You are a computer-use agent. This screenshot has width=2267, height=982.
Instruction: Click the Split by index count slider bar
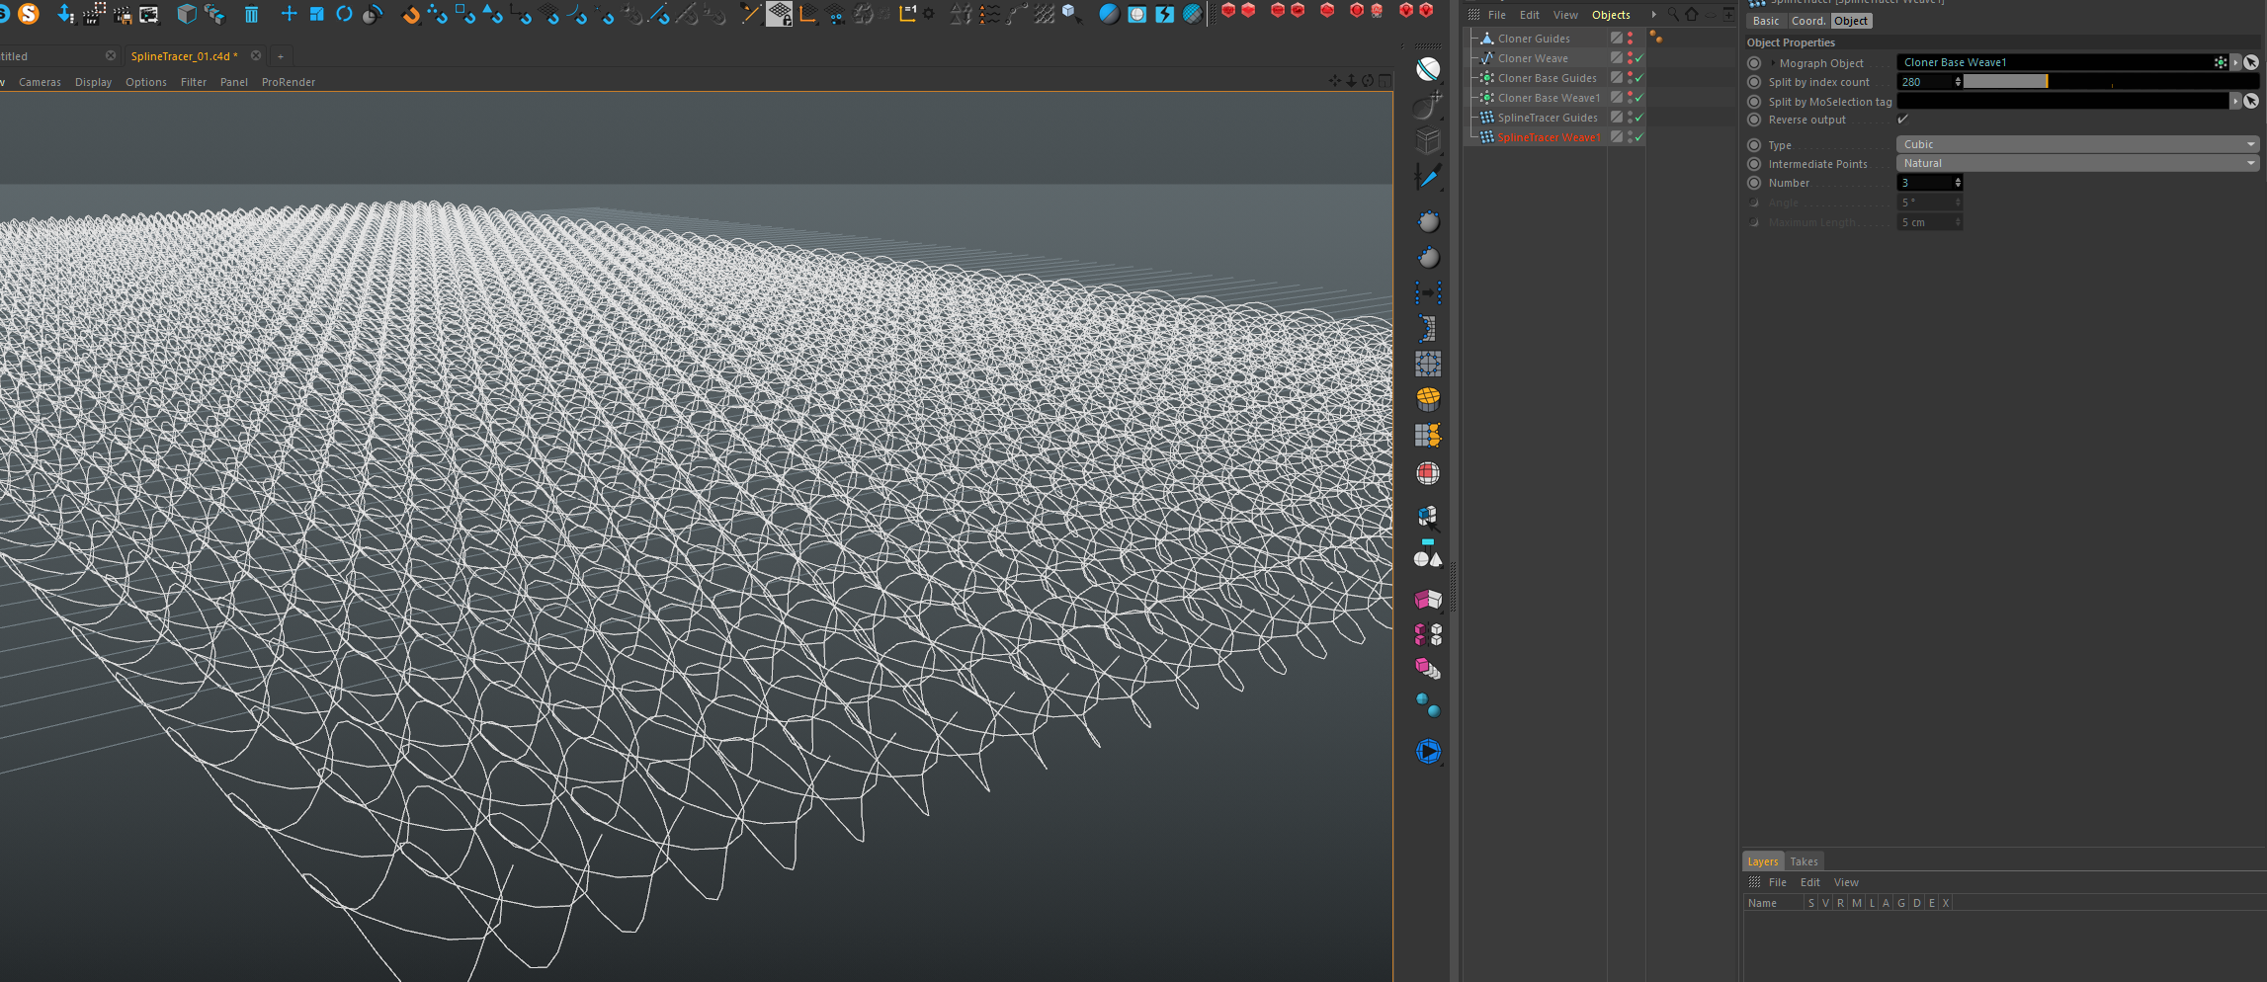(x=2110, y=82)
